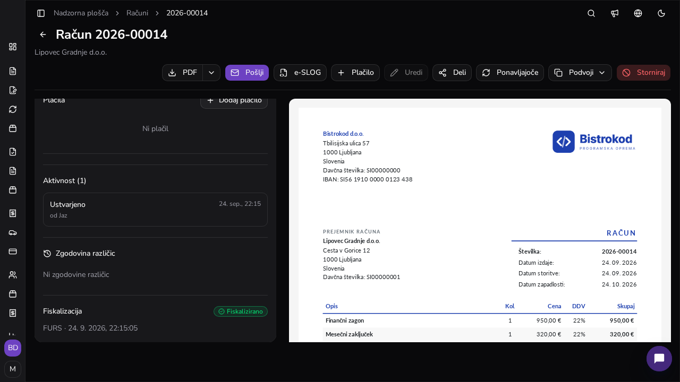The image size is (680, 382).
Task: Switch theme using the moon icon
Action: pos(661,13)
